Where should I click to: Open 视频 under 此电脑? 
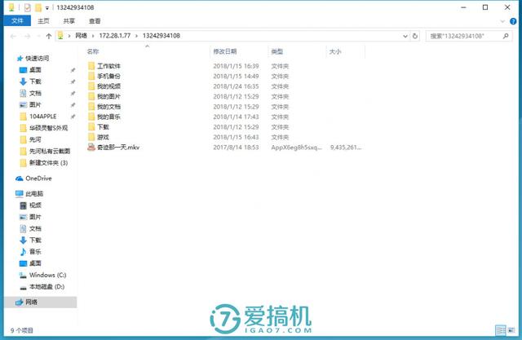[31, 205]
